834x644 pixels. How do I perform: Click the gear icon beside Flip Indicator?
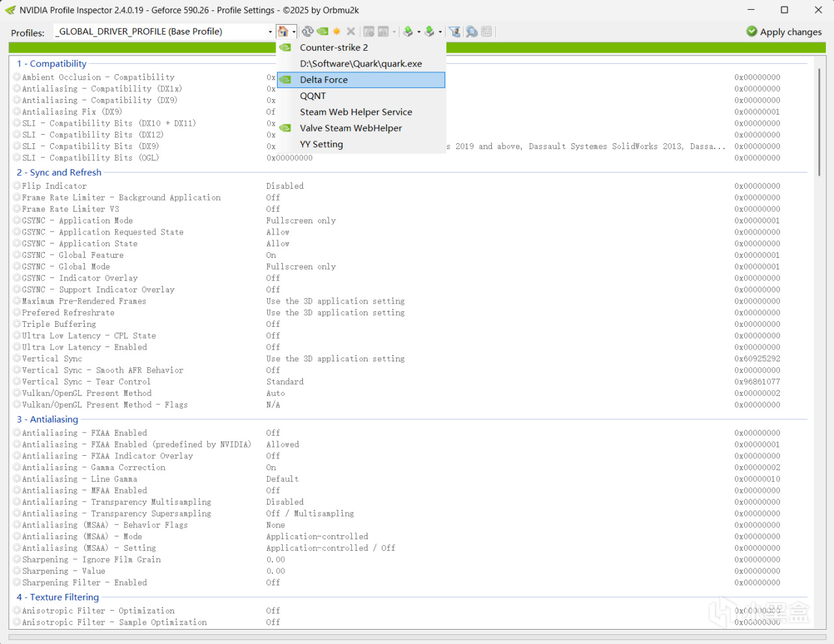coord(17,186)
